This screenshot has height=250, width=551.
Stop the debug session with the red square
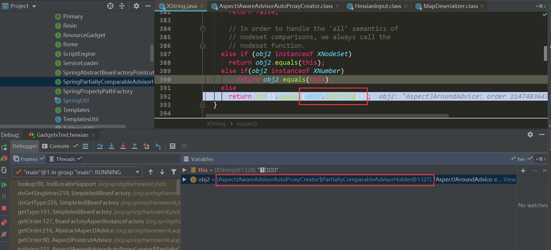point(4,208)
